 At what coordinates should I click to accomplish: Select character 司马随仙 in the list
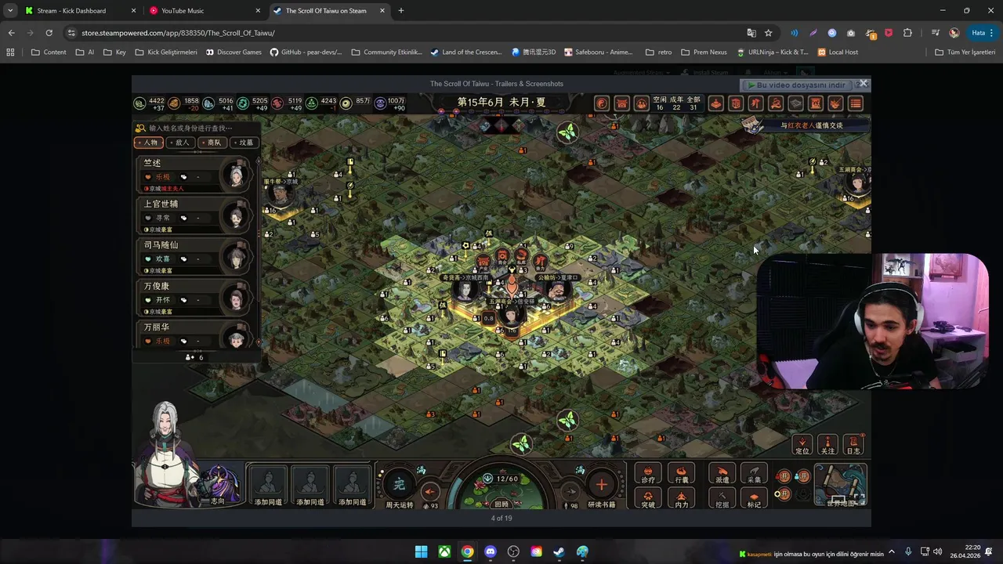(196, 256)
